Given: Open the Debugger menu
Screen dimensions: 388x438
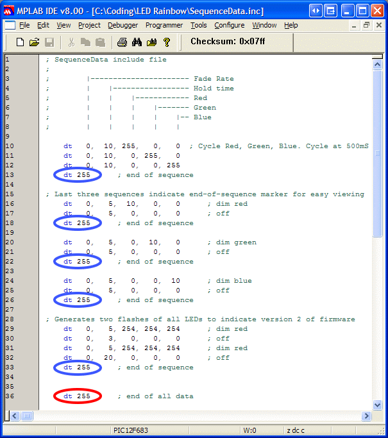Looking at the screenshot, I should tap(122, 25).
